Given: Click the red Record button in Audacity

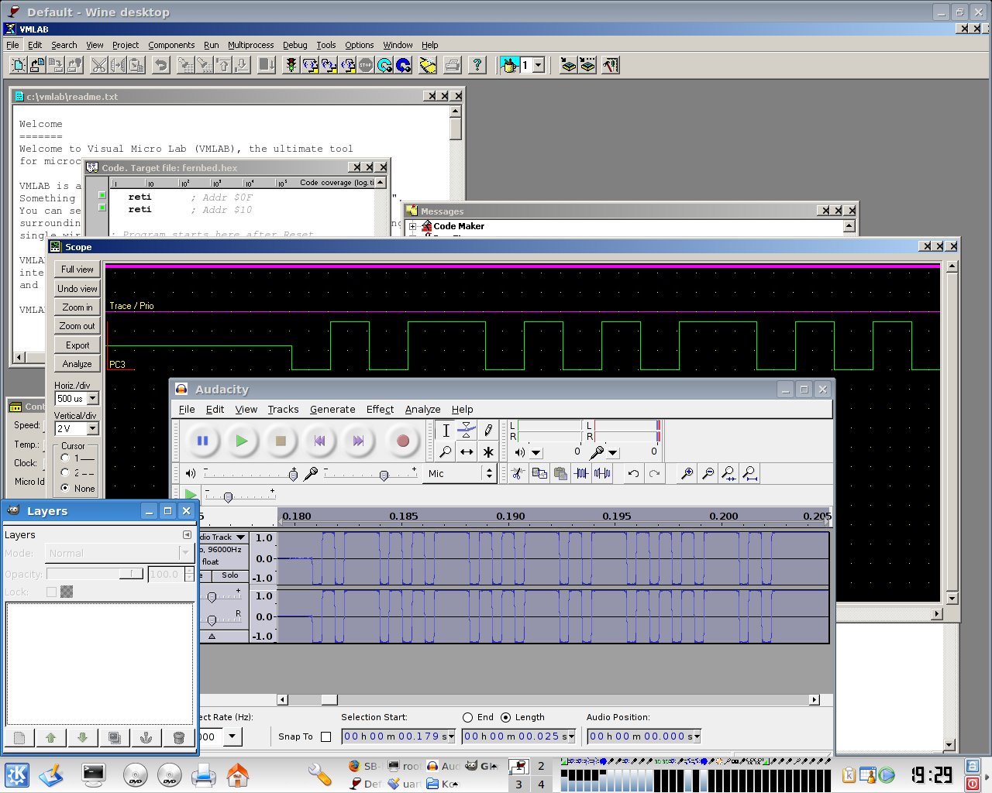Looking at the screenshot, I should click(x=402, y=441).
